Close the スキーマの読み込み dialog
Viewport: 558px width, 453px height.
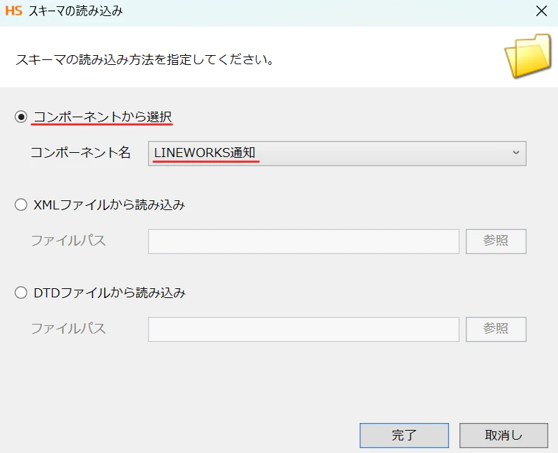pos(541,11)
